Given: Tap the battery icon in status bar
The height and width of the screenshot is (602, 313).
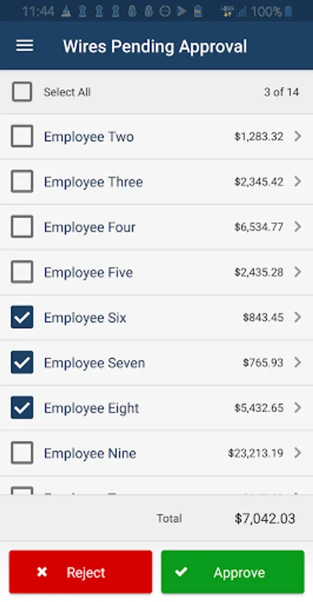Looking at the screenshot, I should (x=288, y=11).
